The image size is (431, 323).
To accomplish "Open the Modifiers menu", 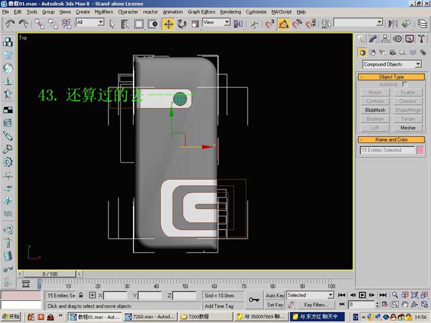I will pos(103,12).
